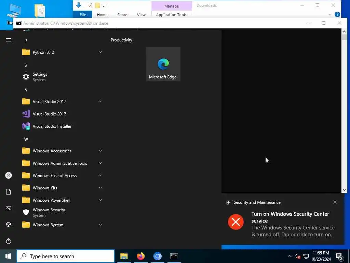350x263 pixels.
Task: Click the Manage contextual tab
Action: [x=172, y=6]
